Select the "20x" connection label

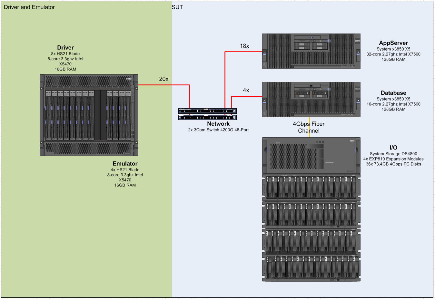(x=163, y=79)
